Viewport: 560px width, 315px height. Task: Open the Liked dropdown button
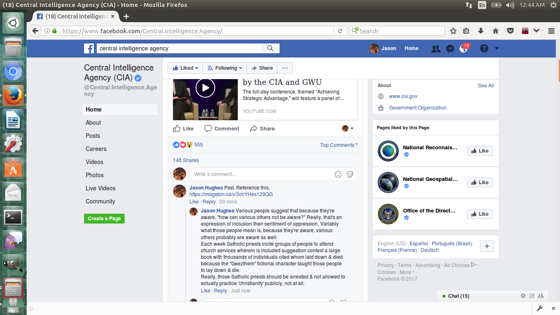[x=185, y=68]
